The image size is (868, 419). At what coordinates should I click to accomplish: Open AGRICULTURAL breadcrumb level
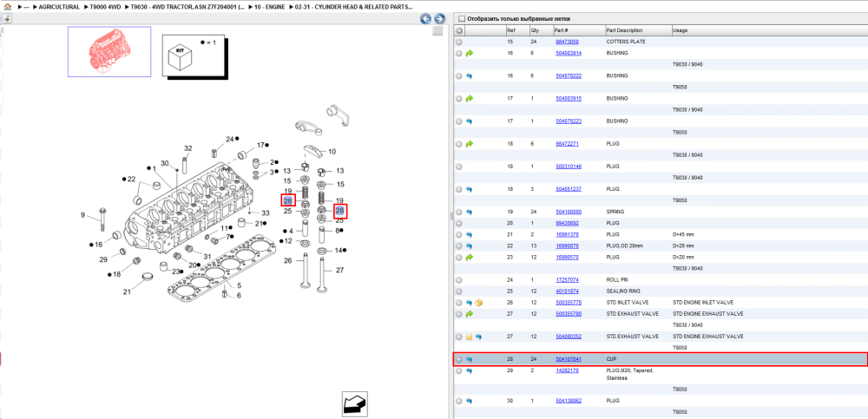point(59,7)
